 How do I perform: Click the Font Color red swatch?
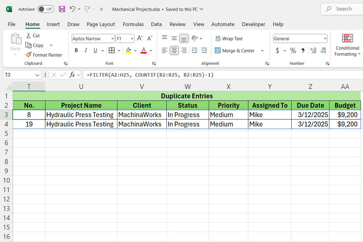143,51
